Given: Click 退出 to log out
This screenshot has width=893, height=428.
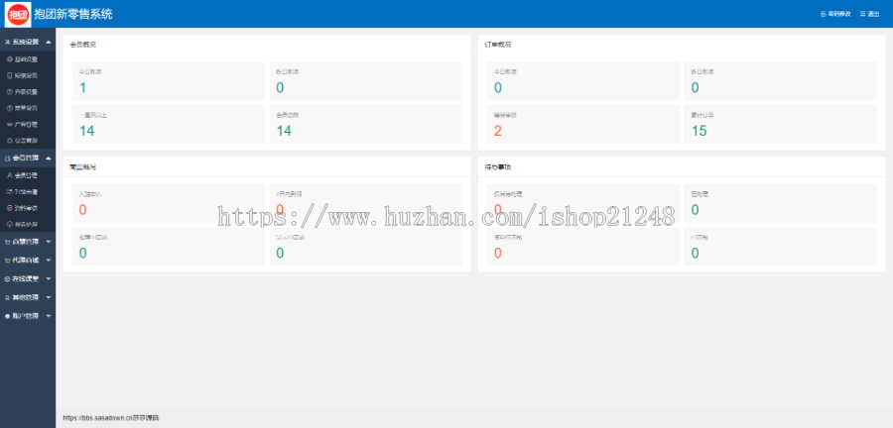Looking at the screenshot, I should click(x=873, y=14).
